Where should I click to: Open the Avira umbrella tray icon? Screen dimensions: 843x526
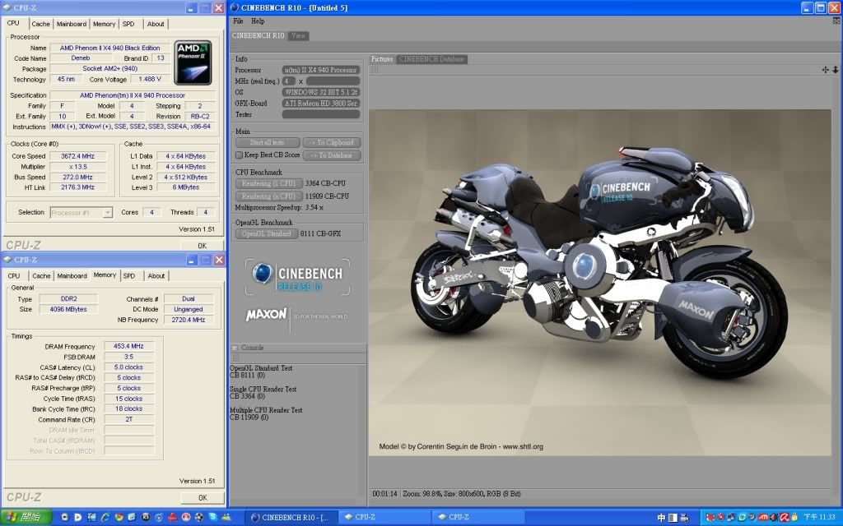pyautogui.click(x=785, y=517)
